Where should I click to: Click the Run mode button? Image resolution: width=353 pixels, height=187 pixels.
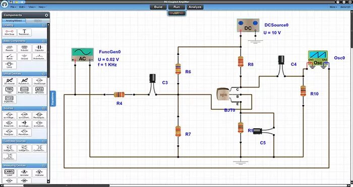[177, 7]
